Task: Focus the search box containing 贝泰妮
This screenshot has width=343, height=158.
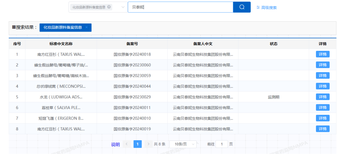Action: tap(180, 7)
